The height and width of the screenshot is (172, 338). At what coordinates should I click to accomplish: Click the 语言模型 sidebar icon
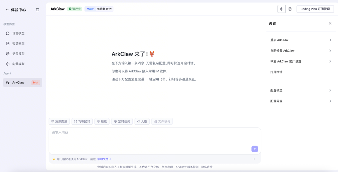point(8,33)
